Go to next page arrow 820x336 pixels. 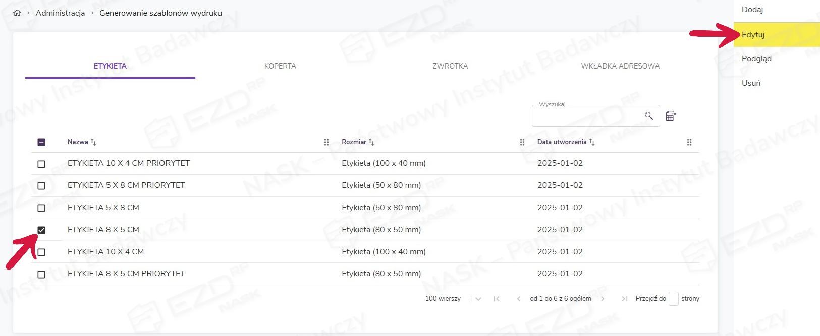coord(603,299)
